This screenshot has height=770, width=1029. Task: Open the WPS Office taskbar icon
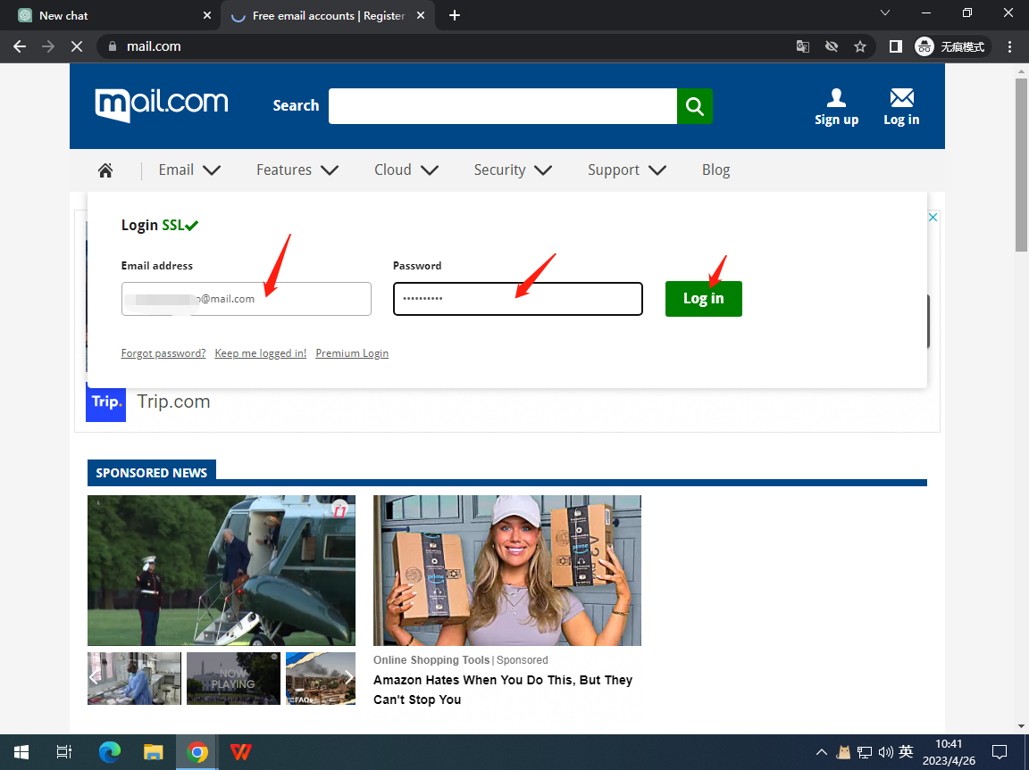tap(240, 752)
